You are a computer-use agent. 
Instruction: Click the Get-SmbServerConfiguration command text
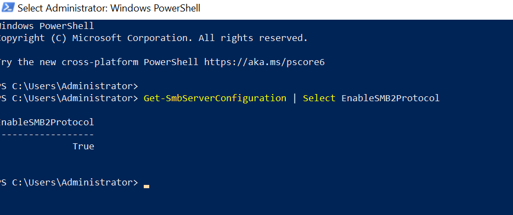pos(215,98)
